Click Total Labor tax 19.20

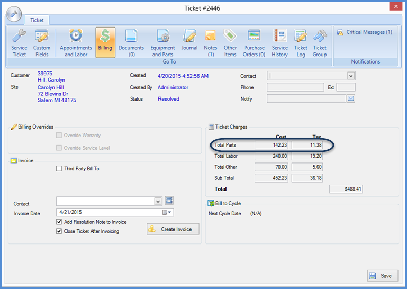307,156
